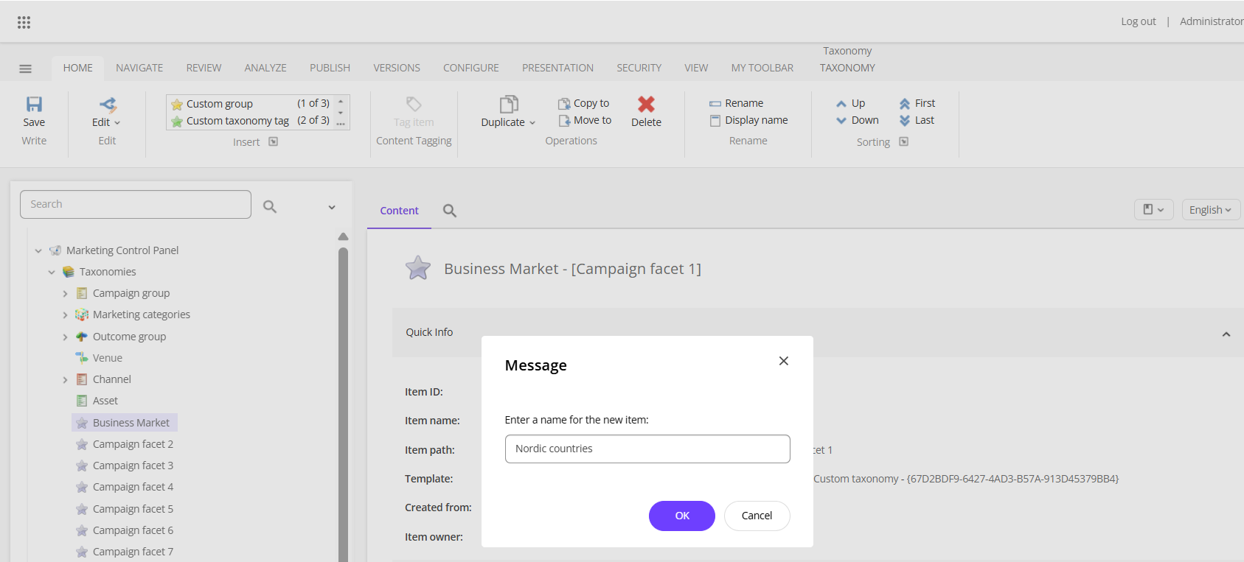Click the Display name option

(748, 120)
